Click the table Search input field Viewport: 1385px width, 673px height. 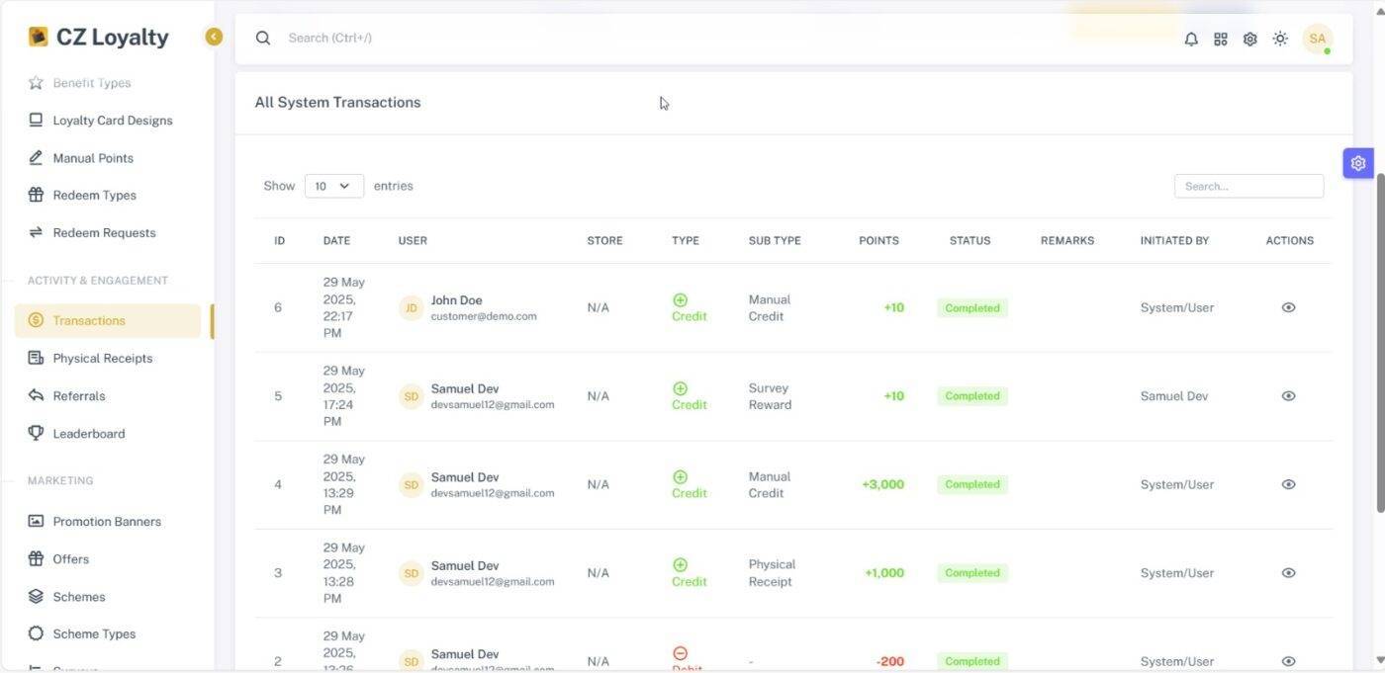pos(1248,185)
